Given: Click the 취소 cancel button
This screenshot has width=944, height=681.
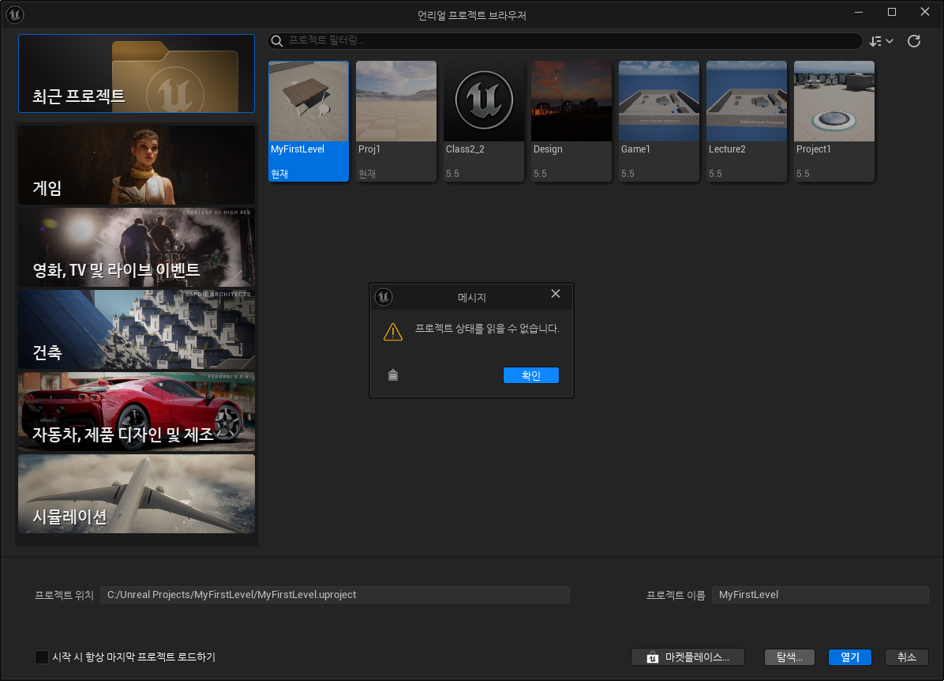Looking at the screenshot, I should click(907, 657).
